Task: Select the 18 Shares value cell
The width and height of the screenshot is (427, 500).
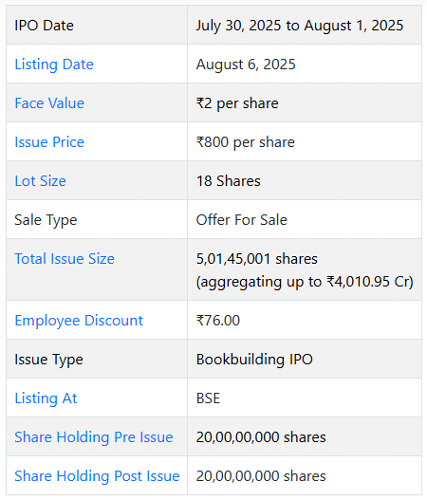Action: tap(305, 181)
